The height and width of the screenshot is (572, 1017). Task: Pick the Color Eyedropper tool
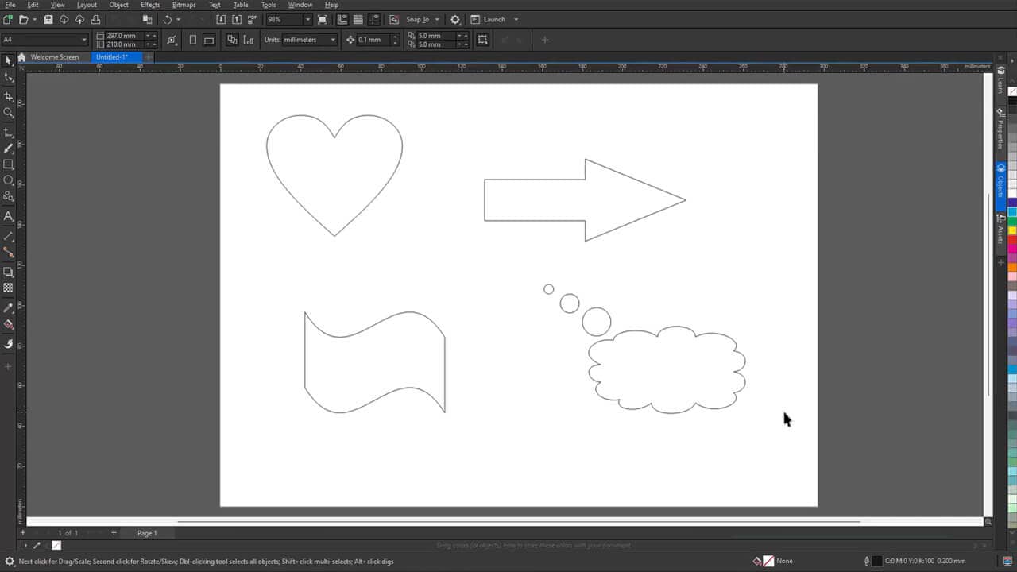coord(9,307)
